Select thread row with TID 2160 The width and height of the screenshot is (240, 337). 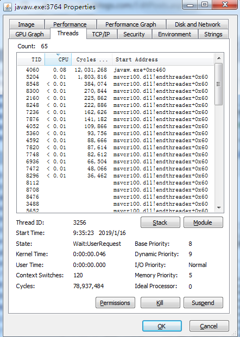[116, 98]
